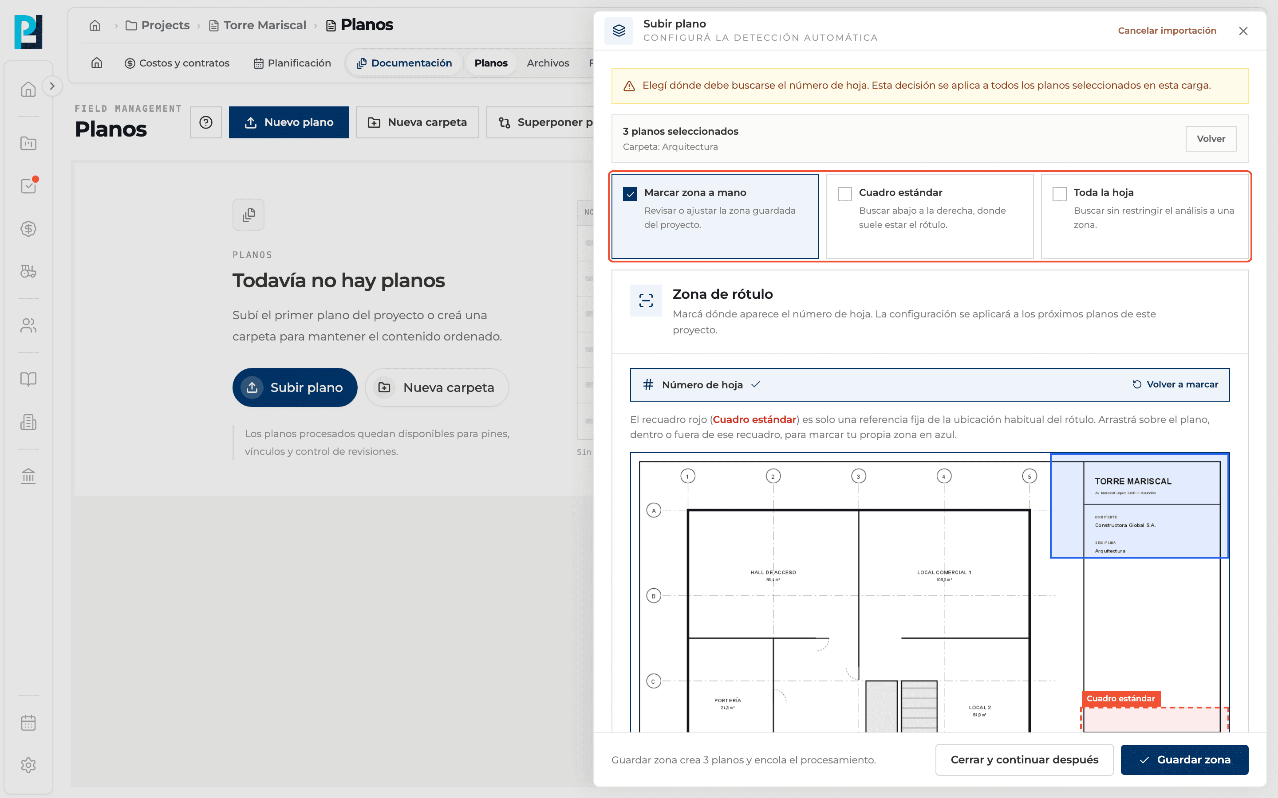Go to Projects in the breadcrumb
Viewport: 1278px width, 798px height.
point(158,25)
